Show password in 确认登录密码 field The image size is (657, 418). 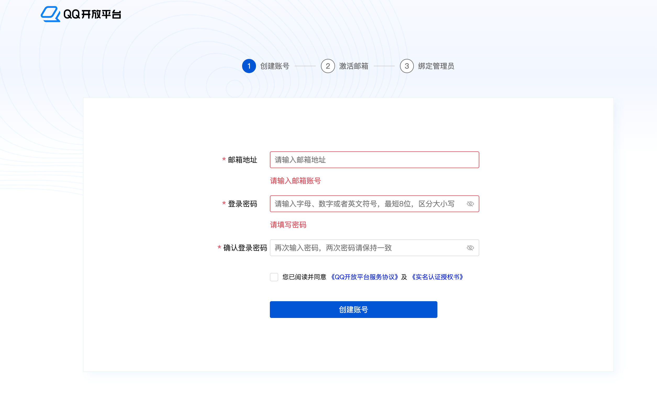click(470, 248)
